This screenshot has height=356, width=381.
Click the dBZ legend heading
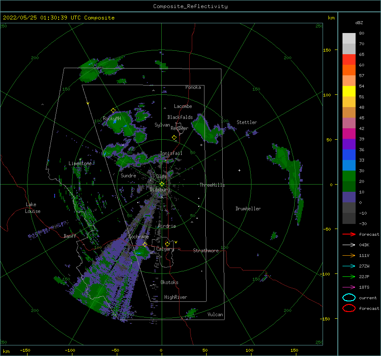coord(359,22)
